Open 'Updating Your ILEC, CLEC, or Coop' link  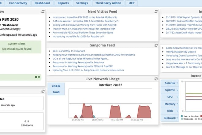pos(88,70)
